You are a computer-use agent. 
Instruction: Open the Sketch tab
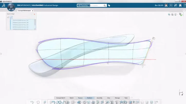(71, 98)
